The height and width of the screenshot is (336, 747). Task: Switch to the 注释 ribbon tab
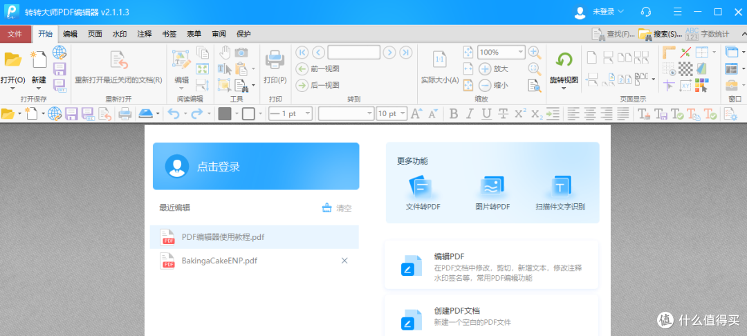[145, 34]
